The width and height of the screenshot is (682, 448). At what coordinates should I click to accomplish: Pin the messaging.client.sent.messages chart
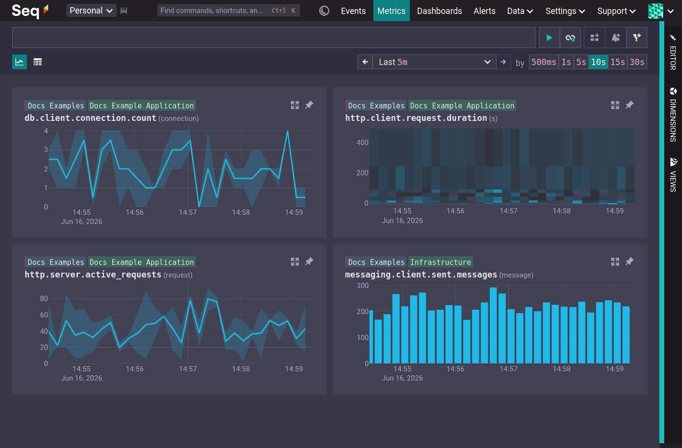[630, 262]
